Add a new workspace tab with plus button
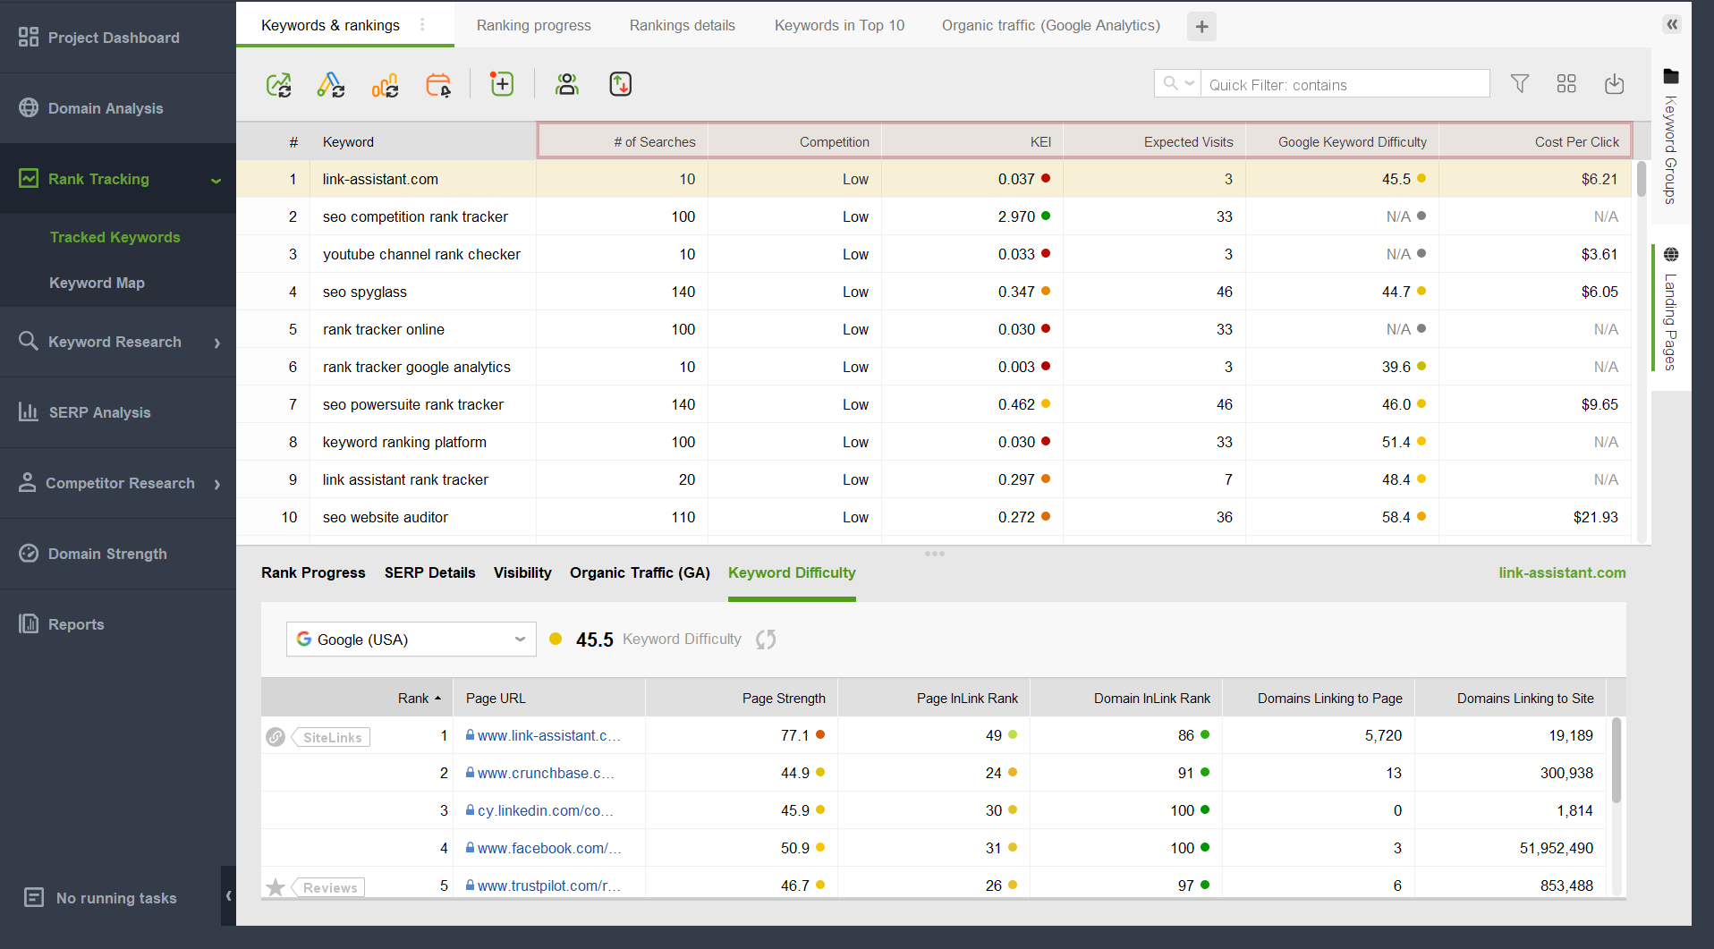This screenshot has width=1714, height=949. pos(1201,27)
